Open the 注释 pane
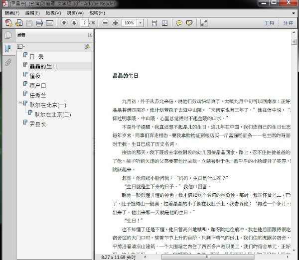Image resolution: width=299 pixels, height=260 pixels. (x=288, y=23)
